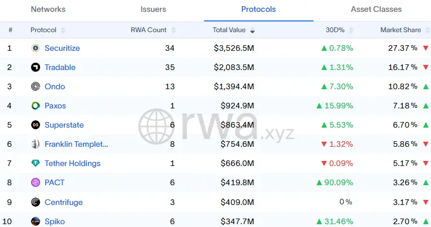Switch to the Networks tab

coord(48,10)
